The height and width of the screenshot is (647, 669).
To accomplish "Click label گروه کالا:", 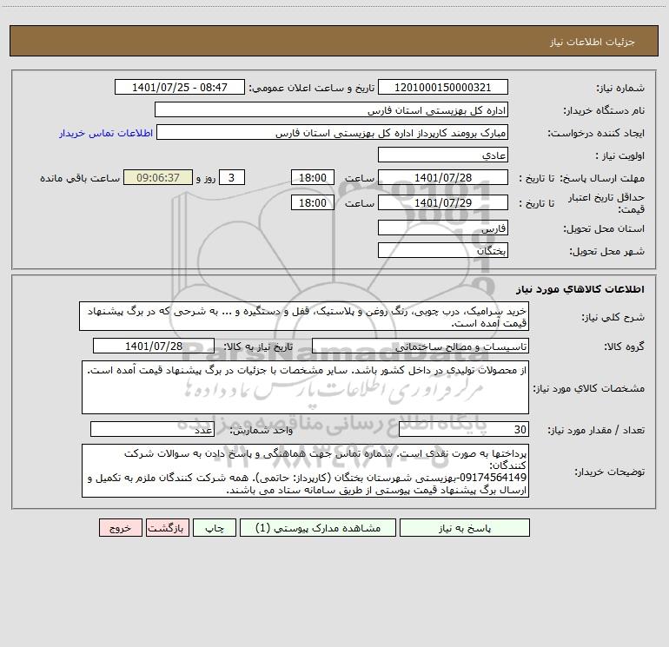I will 624,347.
